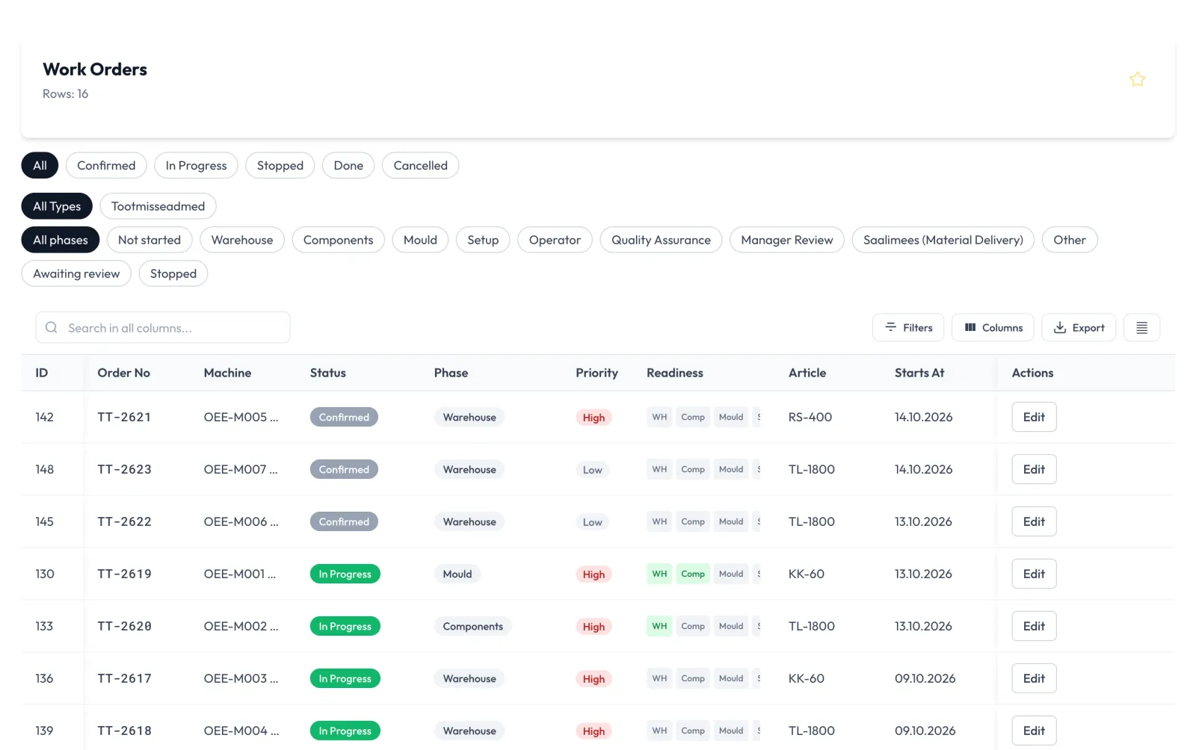1196x750 pixels.
Task: Open the Filters panel
Action: [908, 328]
